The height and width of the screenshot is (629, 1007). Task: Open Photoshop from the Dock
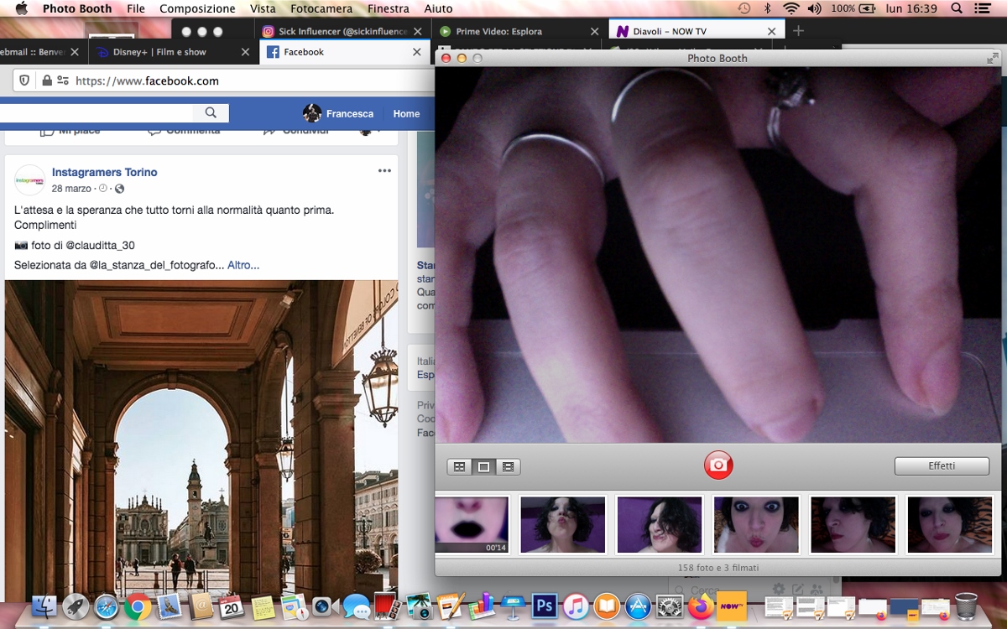click(545, 606)
